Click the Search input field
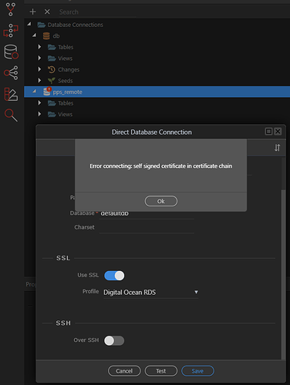Image resolution: width=290 pixels, height=385 pixels. [97, 12]
